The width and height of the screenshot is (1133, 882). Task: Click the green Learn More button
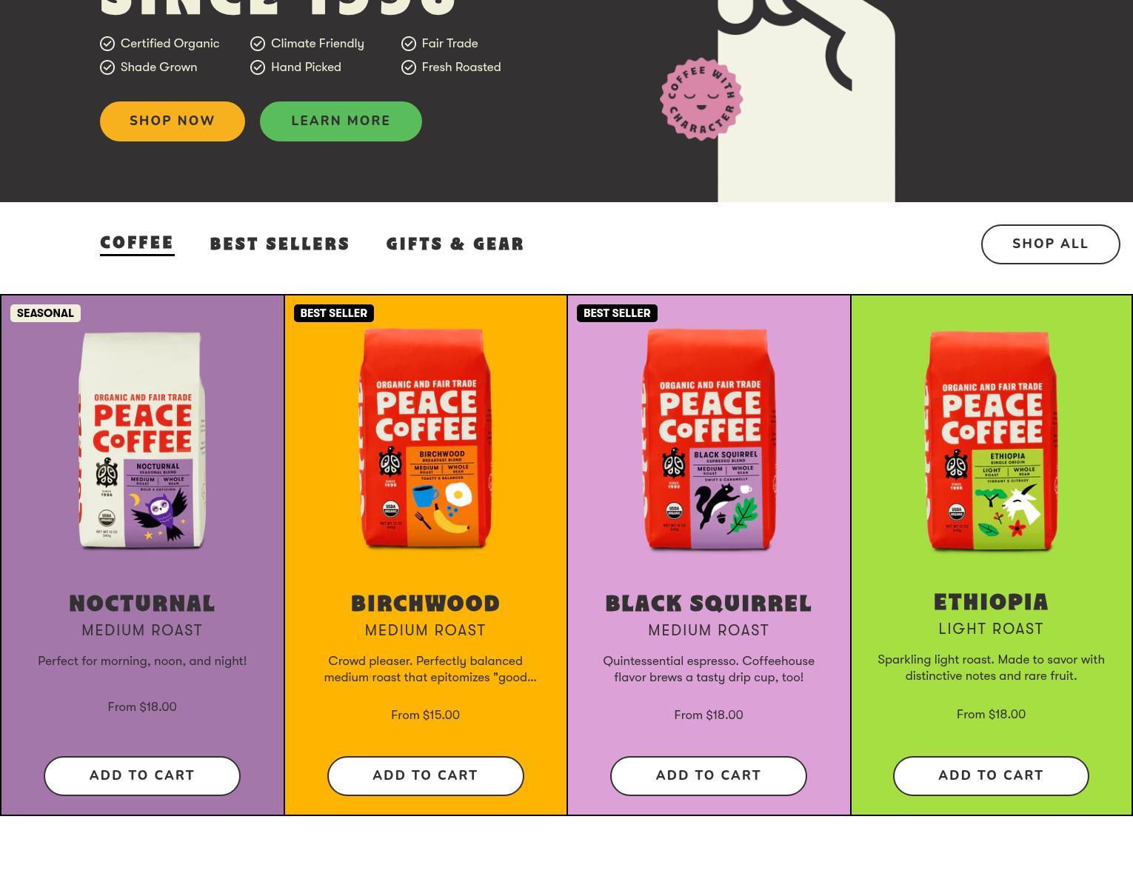point(341,121)
